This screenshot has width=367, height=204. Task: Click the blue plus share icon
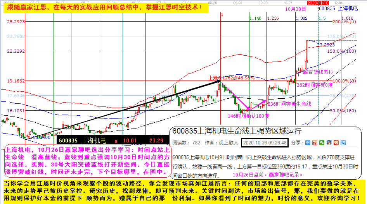tap(308, 142)
